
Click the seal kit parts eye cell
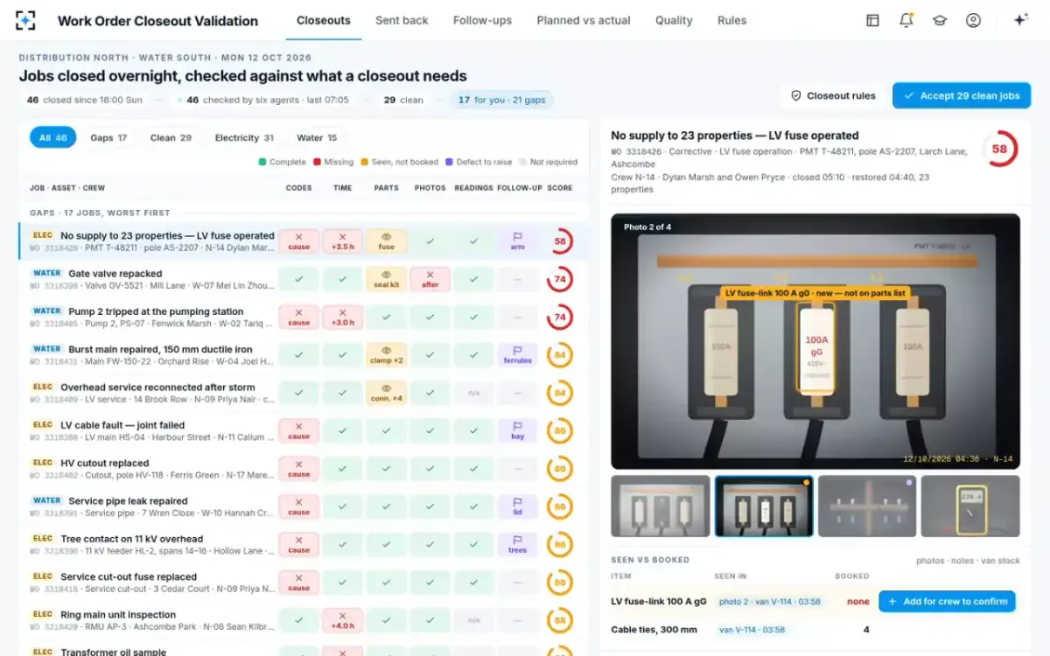[x=386, y=279]
